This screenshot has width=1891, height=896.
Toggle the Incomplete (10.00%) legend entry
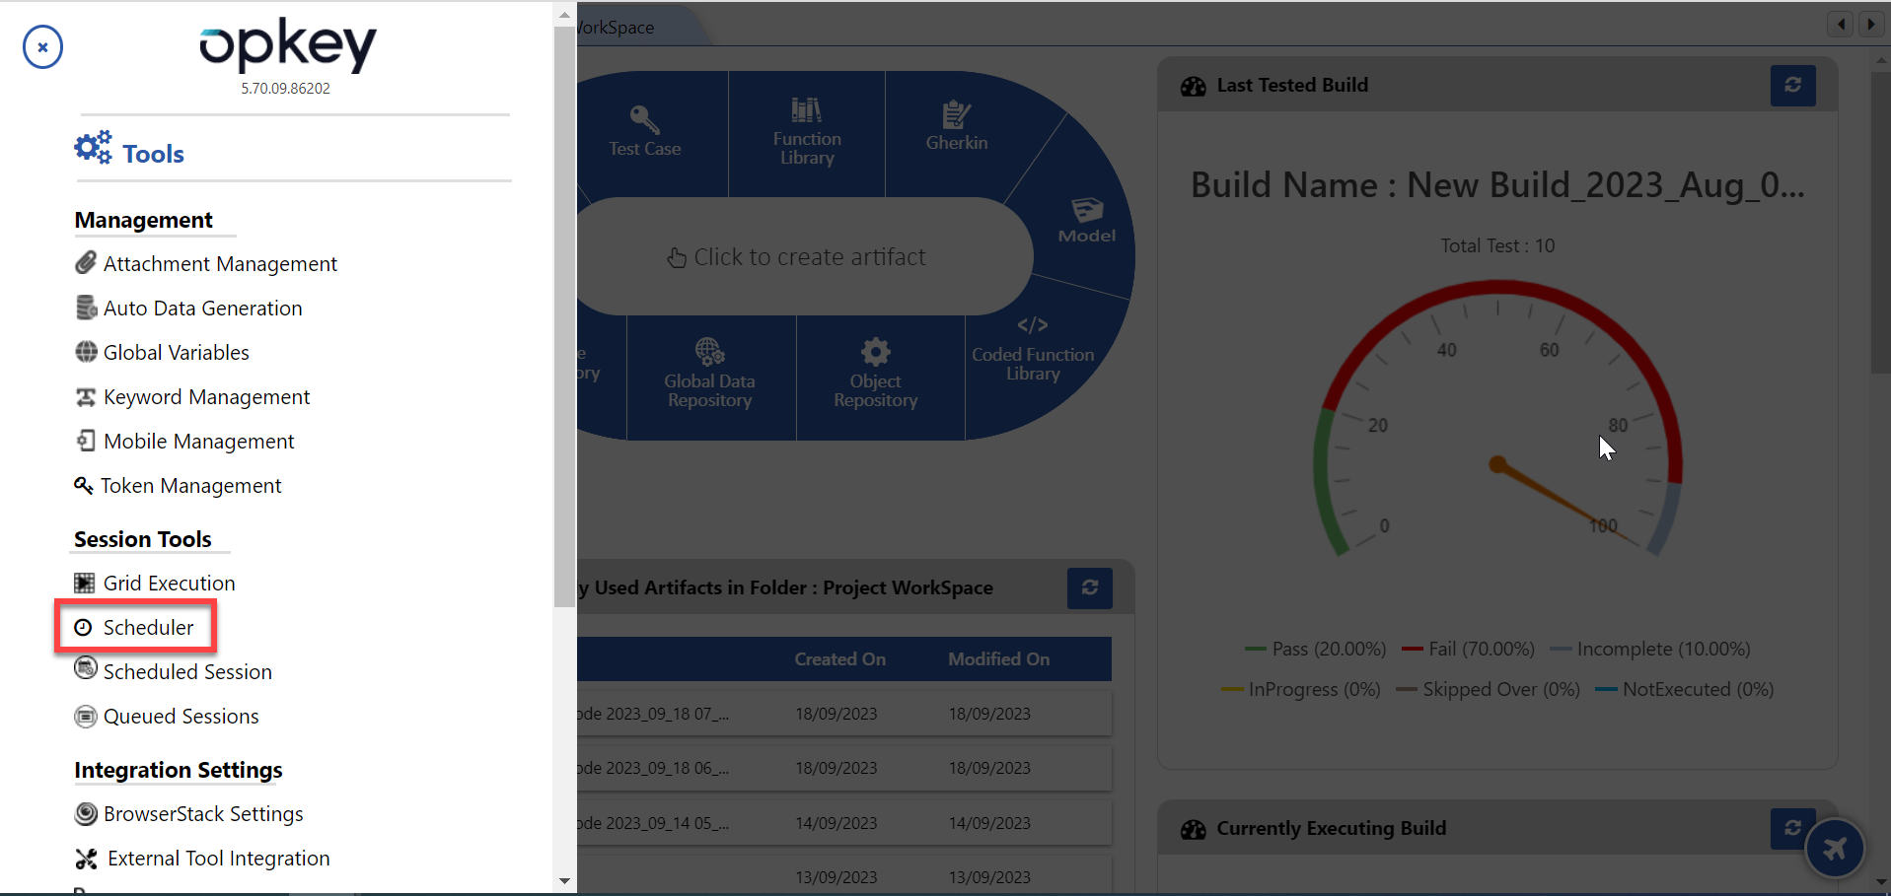pyautogui.click(x=1650, y=649)
